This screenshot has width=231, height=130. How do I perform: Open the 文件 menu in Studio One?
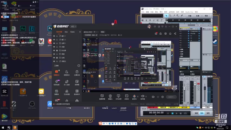[x=143, y=12]
